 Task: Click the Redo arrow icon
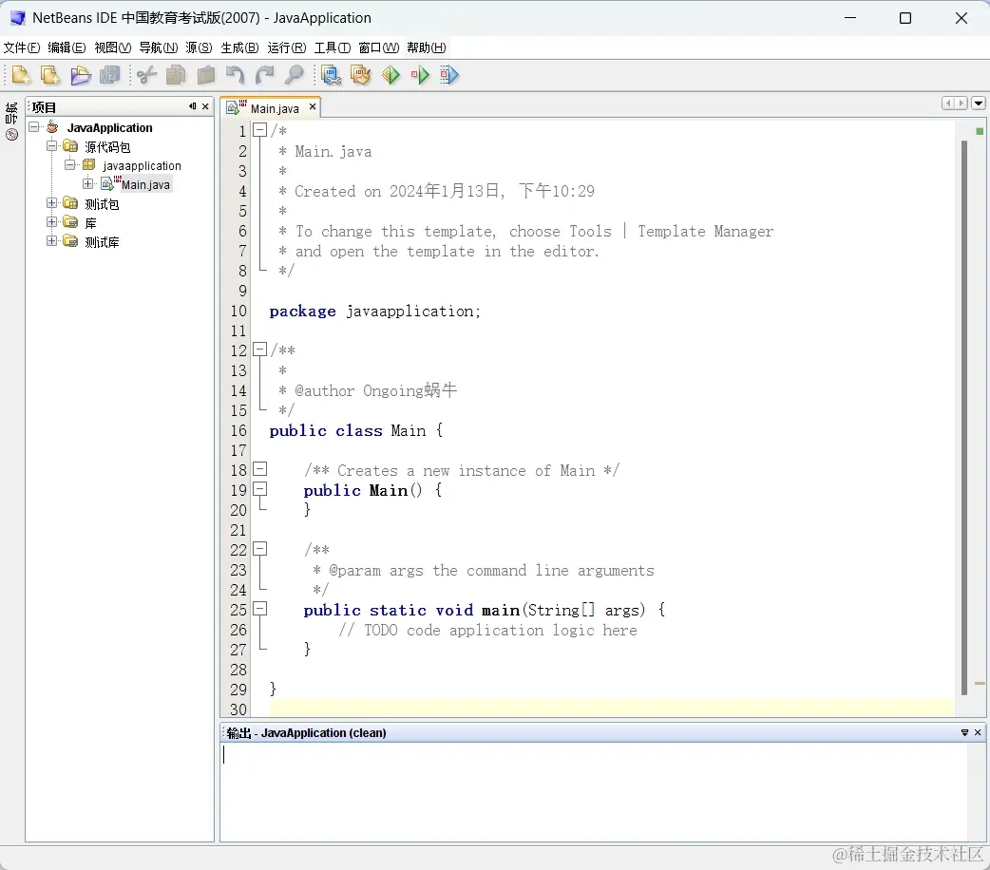pyautogui.click(x=264, y=75)
